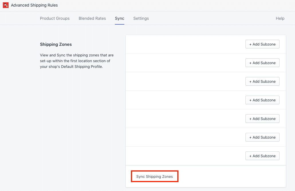Click the Advanced Shipping Rules title text
Screen dimensions: 295x191
tap(34, 5)
